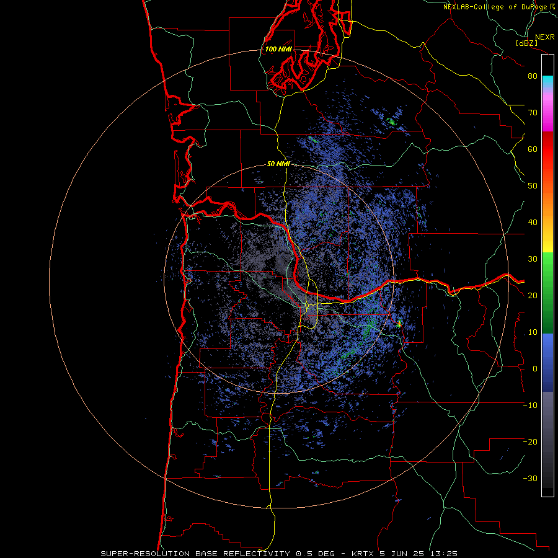This screenshot has height=558, width=558.
Task: Click the [dBZ] unit label
Action: pyautogui.click(x=526, y=43)
